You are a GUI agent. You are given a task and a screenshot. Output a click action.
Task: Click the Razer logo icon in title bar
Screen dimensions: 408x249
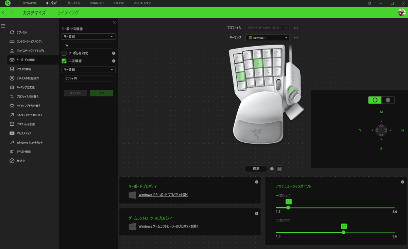7,3
